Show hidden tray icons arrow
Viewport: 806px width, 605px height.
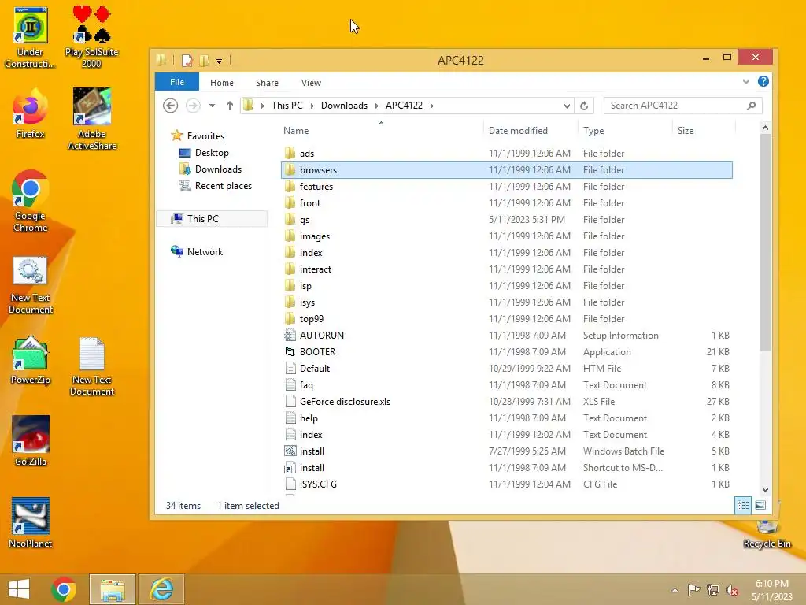click(675, 590)
